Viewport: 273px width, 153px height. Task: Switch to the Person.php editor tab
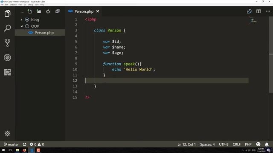[84, 11]
